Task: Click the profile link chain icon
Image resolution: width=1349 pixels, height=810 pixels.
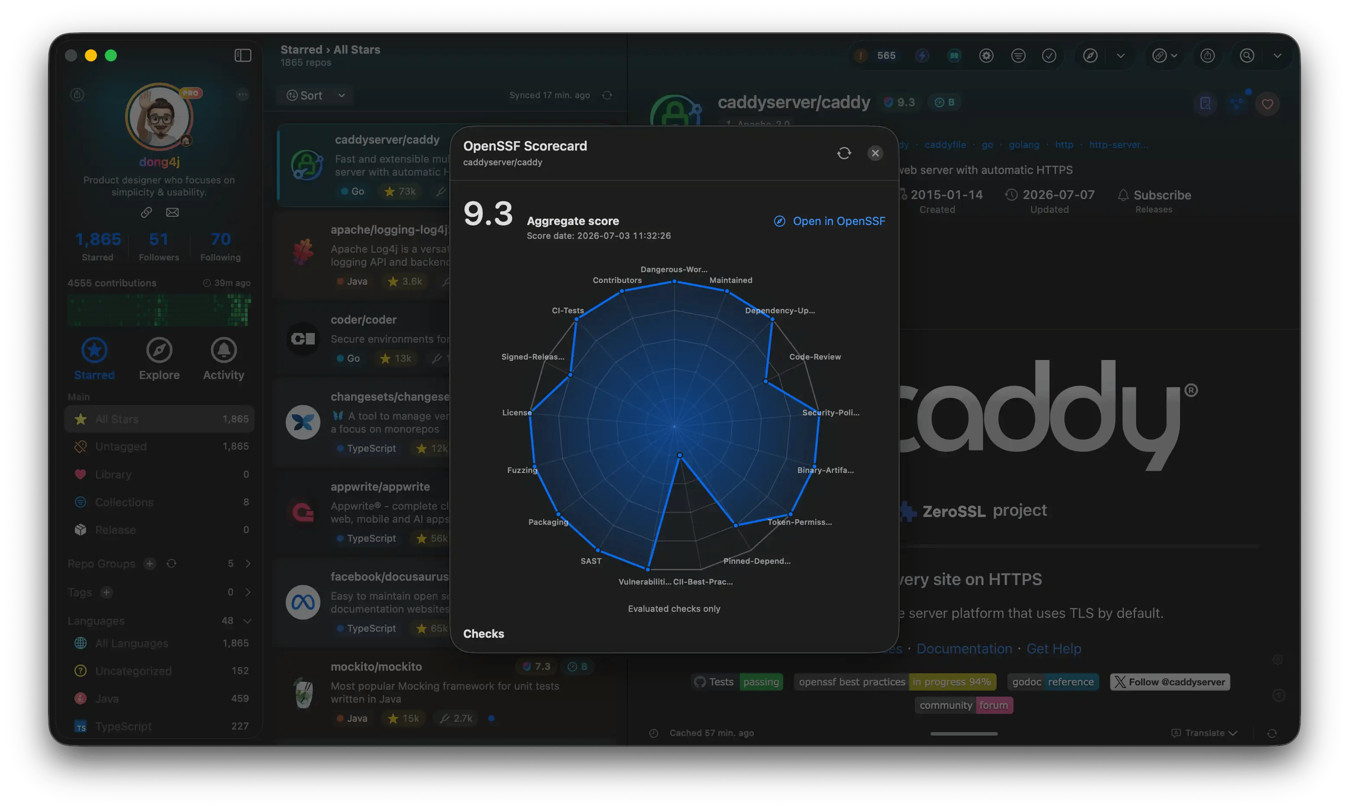Action: tap(146, 212)
